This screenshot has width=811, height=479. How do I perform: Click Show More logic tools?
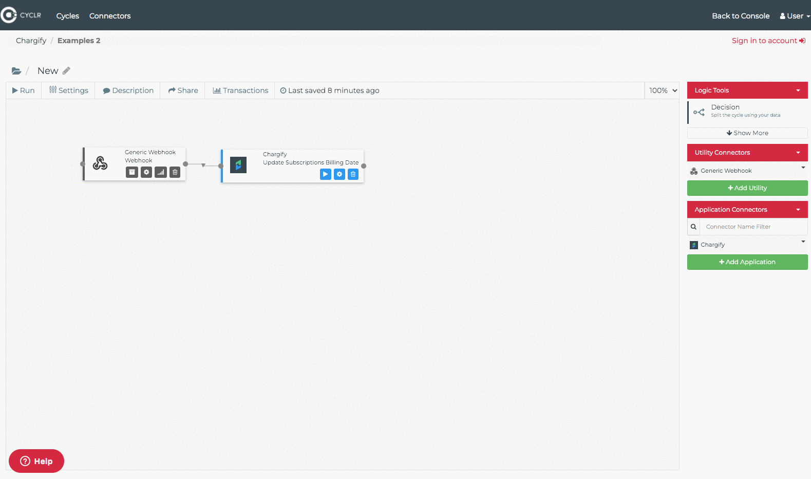click(747, 133)
